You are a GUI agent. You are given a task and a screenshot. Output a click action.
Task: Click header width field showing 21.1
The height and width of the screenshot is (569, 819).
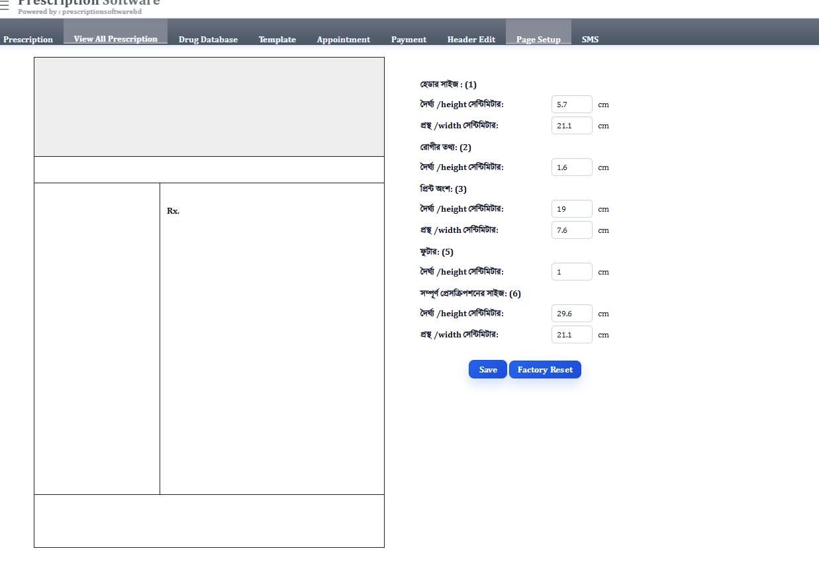point(572,125)
